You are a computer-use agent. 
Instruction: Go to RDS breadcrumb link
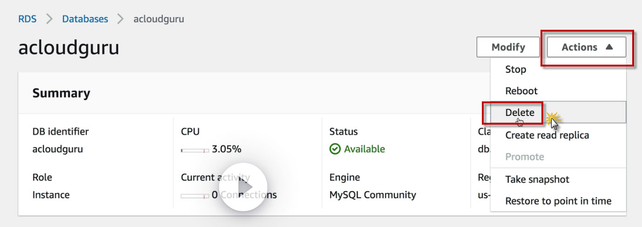pyautogui.click(x=27, y=19)
